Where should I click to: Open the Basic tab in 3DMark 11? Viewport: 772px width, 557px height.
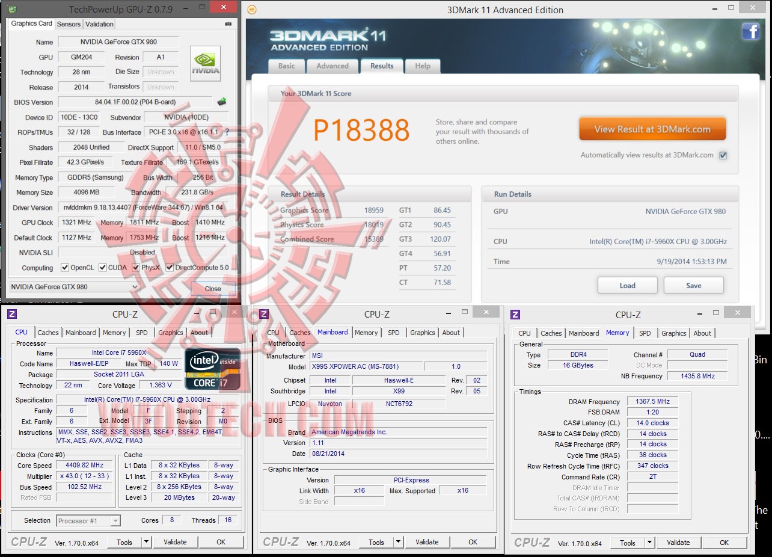pyautogui.click(x=287, y=66)
